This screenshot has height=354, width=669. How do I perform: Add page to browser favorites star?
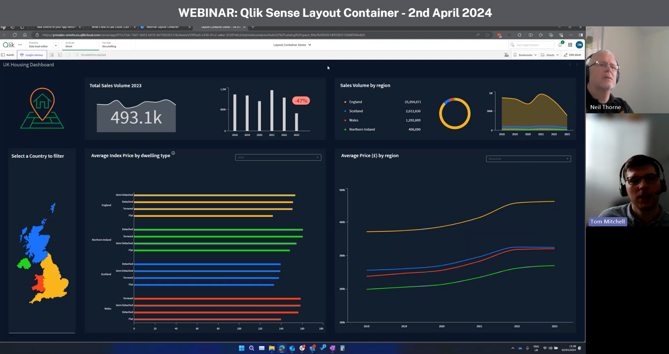[487, 35]
